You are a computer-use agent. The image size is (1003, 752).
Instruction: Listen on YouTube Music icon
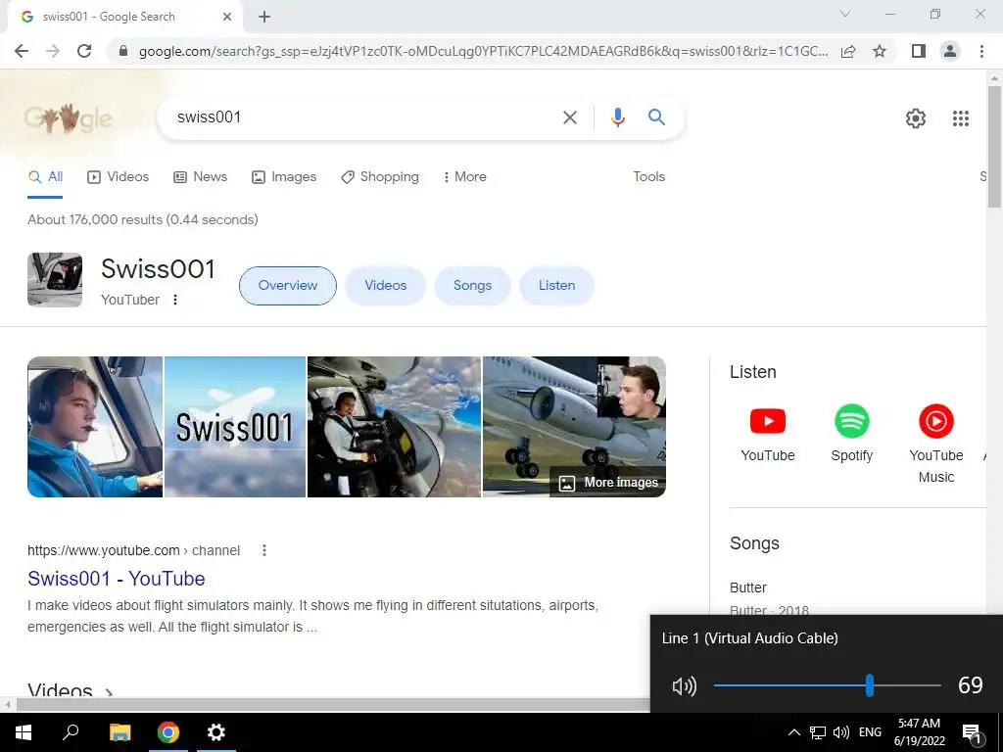click(935, 421)
